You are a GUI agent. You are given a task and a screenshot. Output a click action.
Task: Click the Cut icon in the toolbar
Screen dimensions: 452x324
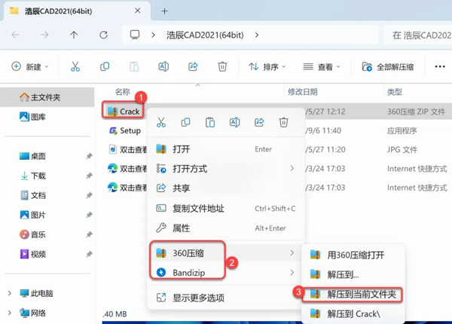tap(75, 66)
